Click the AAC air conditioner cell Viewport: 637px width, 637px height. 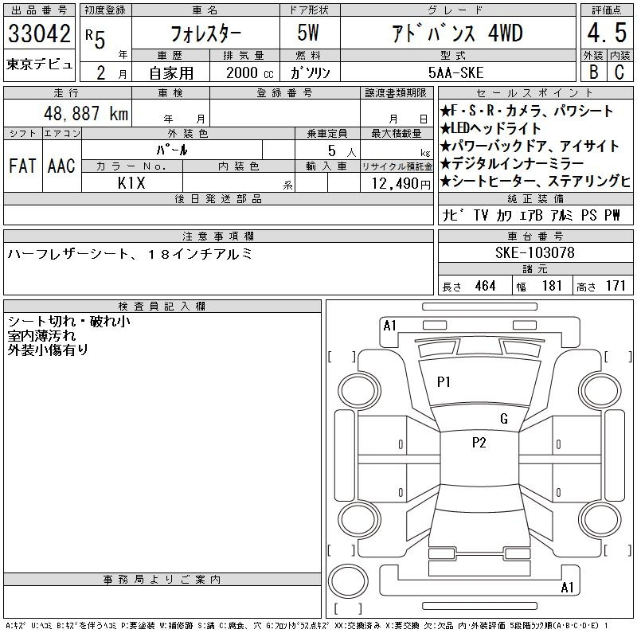coord(61,166)
